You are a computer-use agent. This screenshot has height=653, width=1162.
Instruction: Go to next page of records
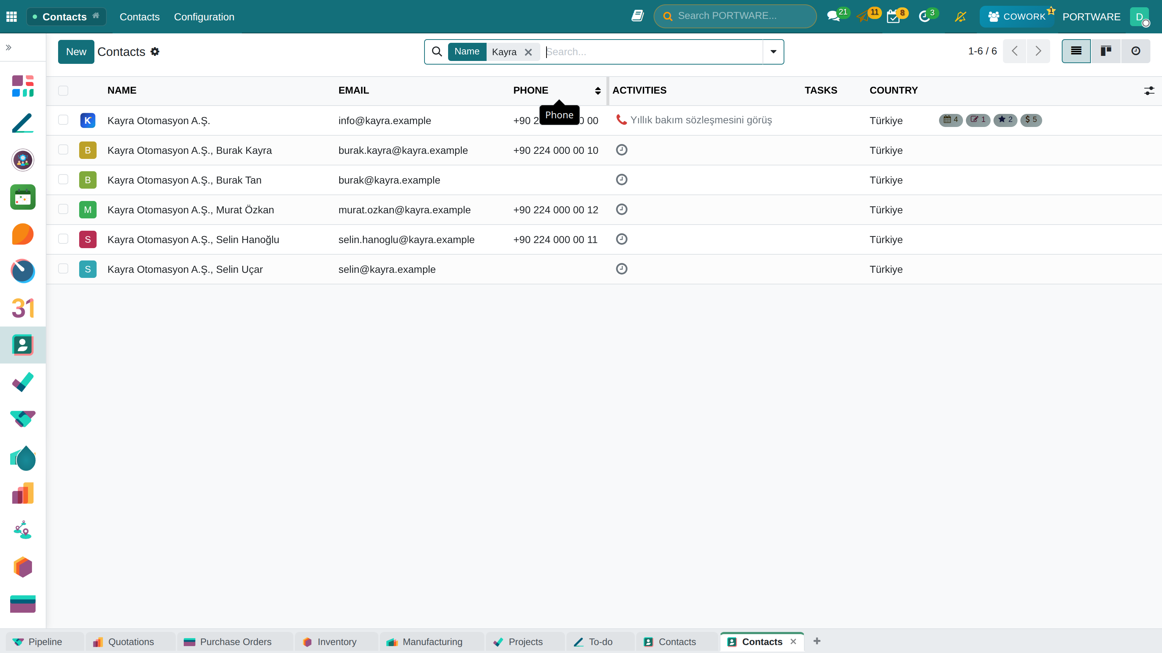(1039, 51)
